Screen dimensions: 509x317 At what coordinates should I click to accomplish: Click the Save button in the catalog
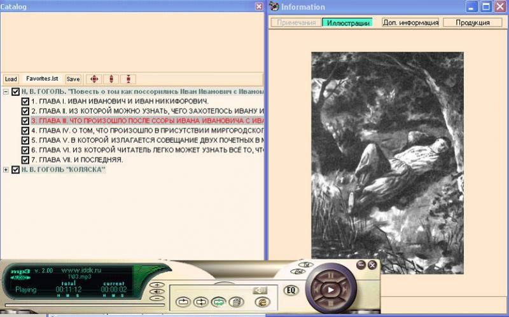(x=73, y=79)
